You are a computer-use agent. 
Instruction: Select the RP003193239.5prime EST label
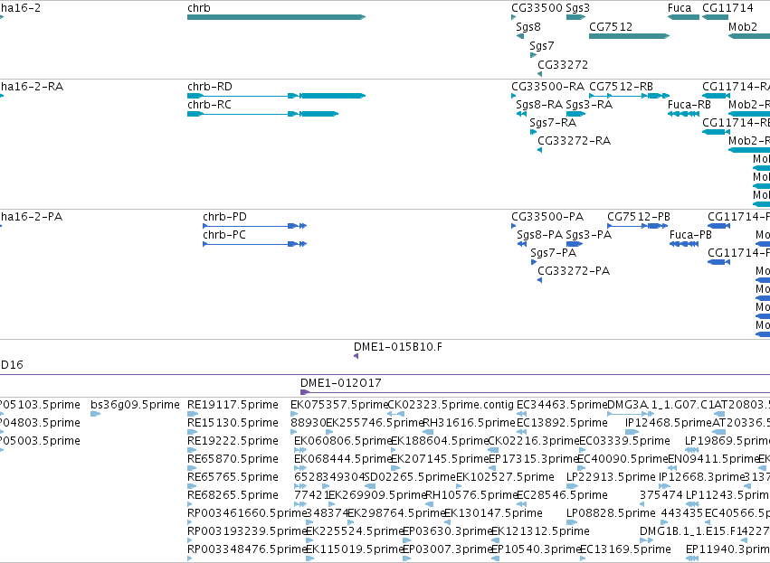click(x=246, y=531)
